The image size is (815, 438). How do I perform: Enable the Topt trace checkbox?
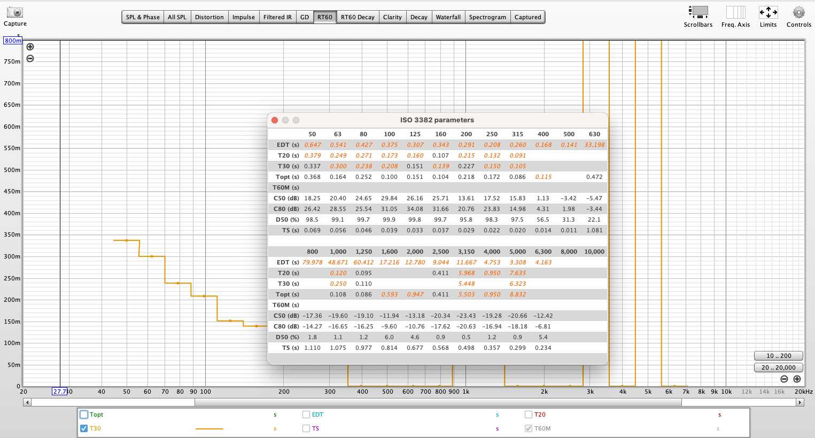pos(84,414)
